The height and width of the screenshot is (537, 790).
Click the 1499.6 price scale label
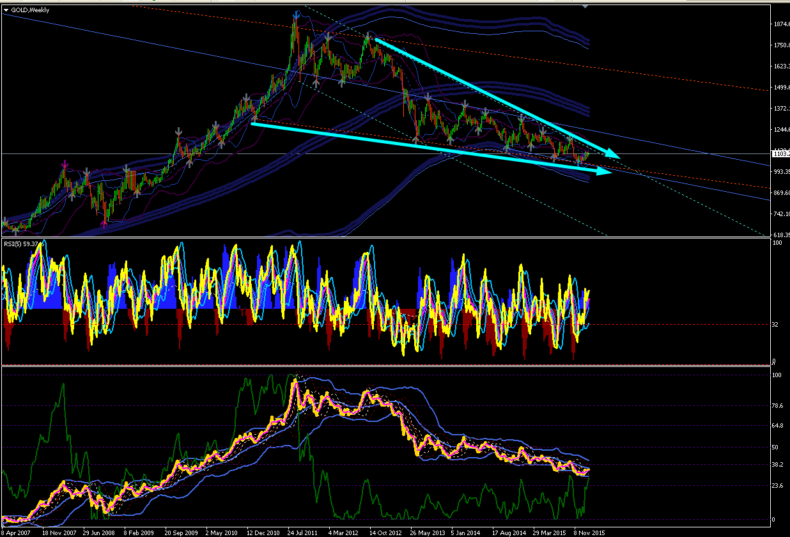[x=781, y=88]
